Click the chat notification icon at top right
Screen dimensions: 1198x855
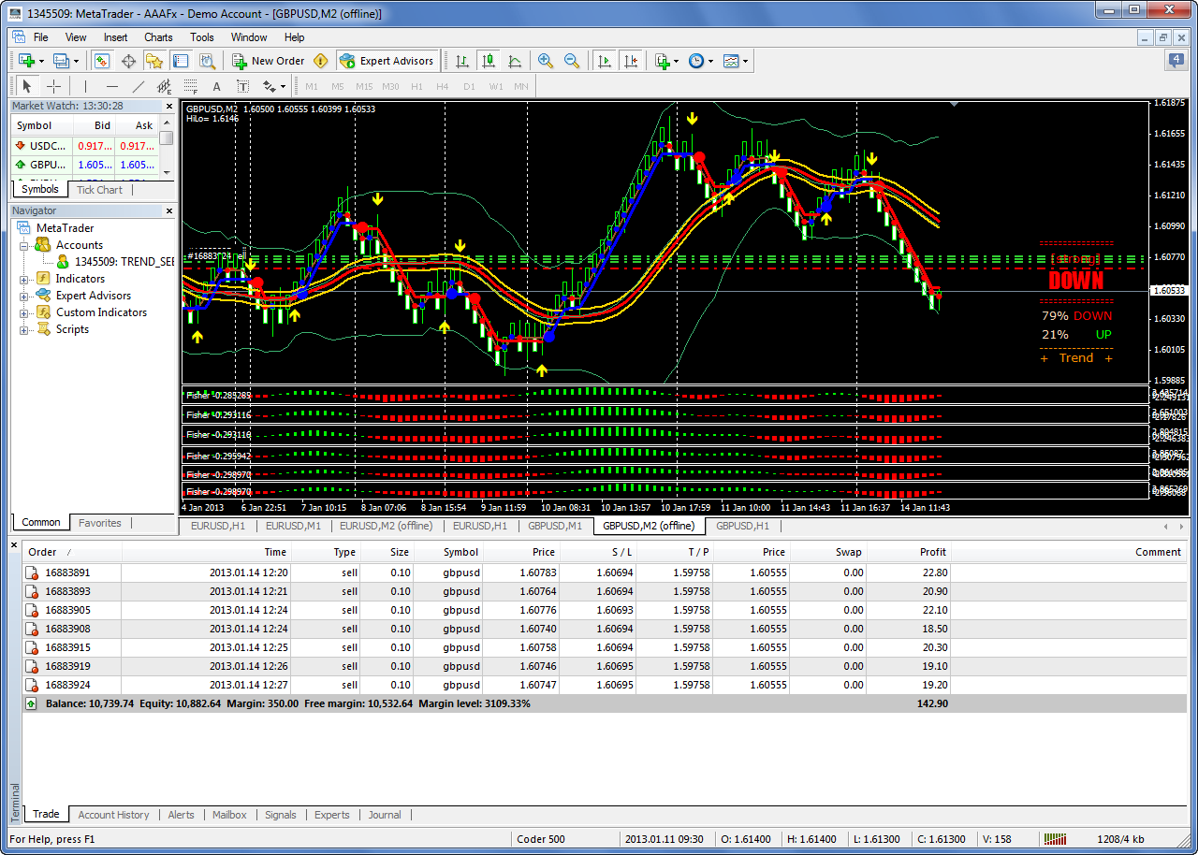(x=1176, y=60)
